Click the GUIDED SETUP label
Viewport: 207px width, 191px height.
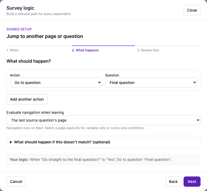(x=19, y=29)
